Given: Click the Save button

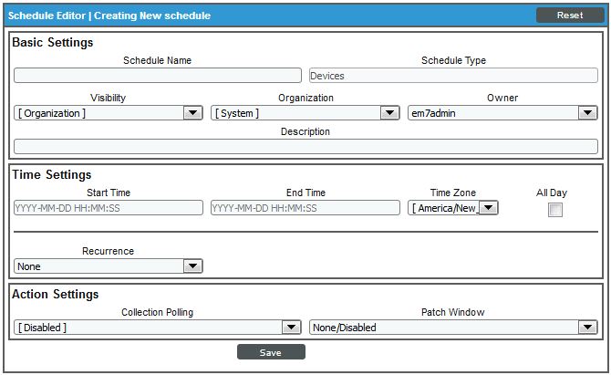Looking at the screenshot, I should pos(271,352).
